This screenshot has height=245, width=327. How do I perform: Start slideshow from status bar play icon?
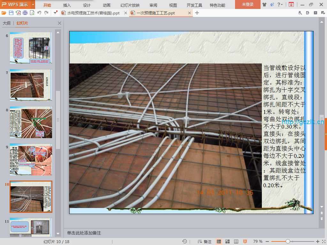pos(245,241)
